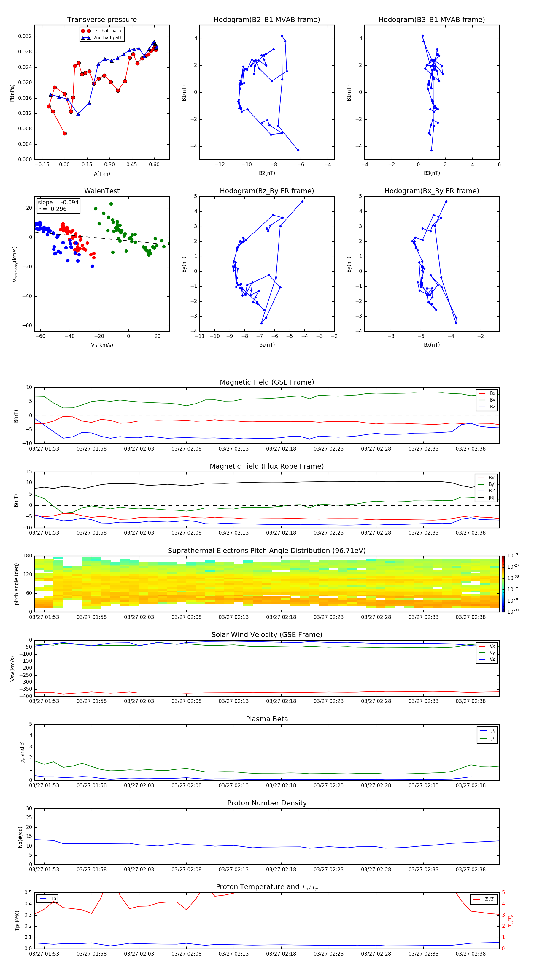Click the 'Hodogram(B2_B1 MVAB frame)' title
Screen dimensions: 534x980
(267, 20)
